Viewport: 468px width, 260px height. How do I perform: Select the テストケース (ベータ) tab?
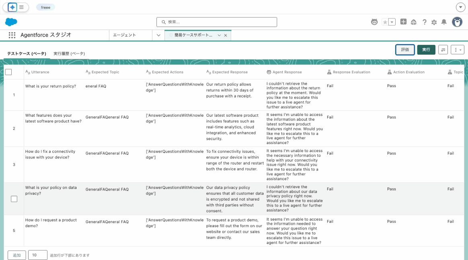[27, 54]
